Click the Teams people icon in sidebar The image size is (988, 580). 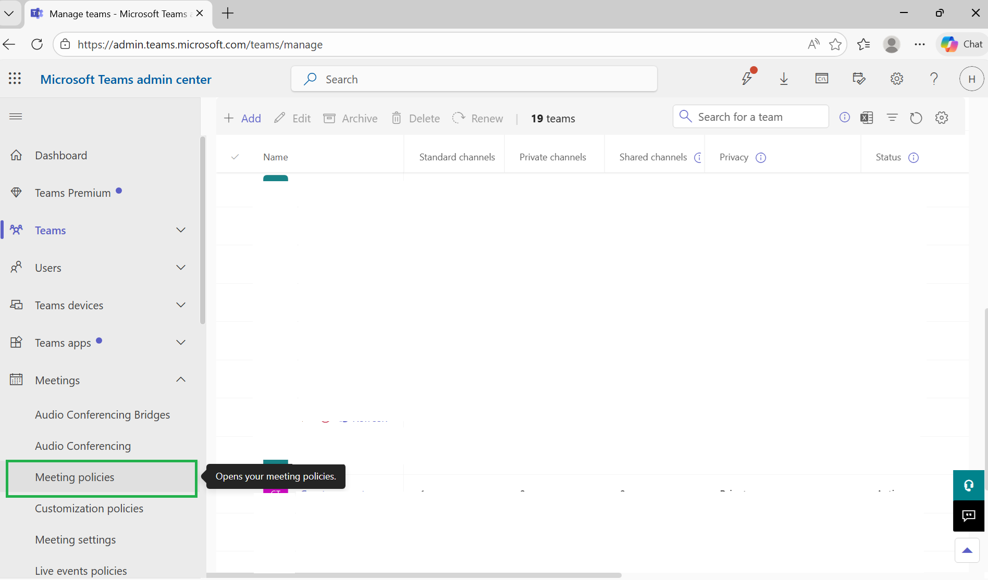click(x=16, y=230)
